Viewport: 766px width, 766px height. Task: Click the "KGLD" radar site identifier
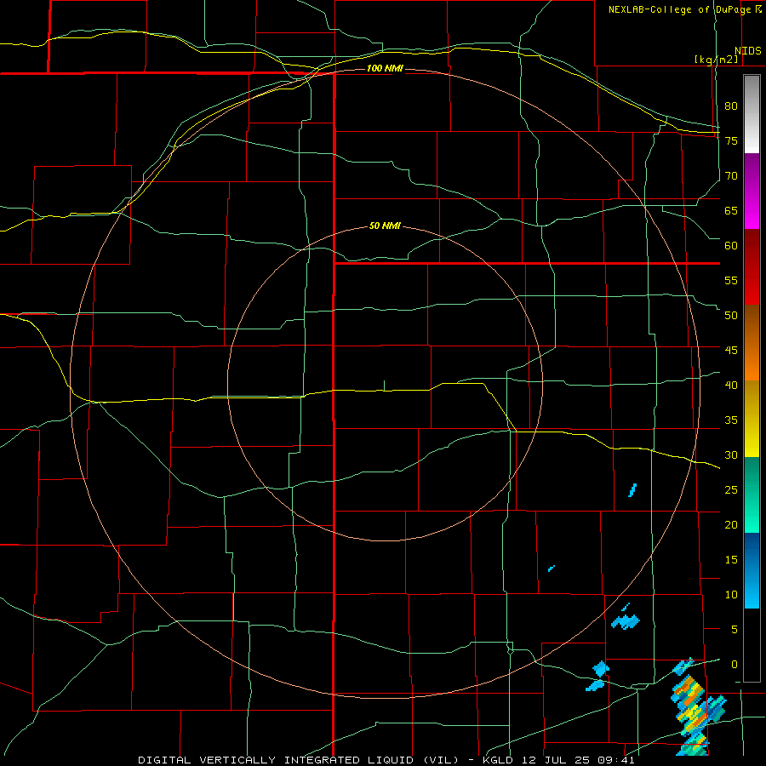point(498,760)
